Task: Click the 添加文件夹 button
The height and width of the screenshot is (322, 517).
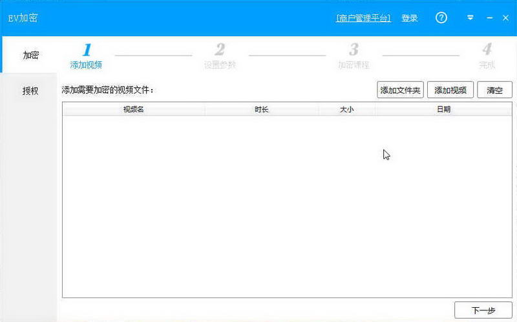Action: point(400,90)
